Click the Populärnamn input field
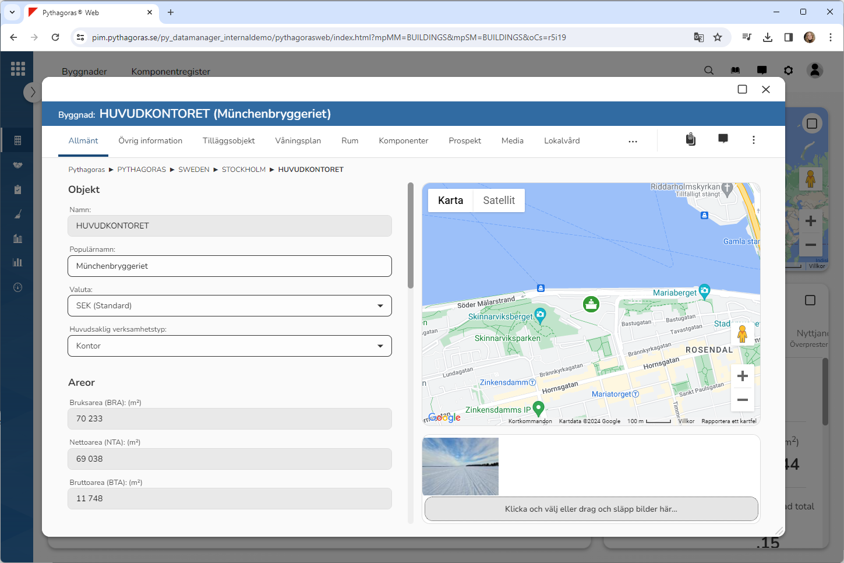 [x=229, y=266]
